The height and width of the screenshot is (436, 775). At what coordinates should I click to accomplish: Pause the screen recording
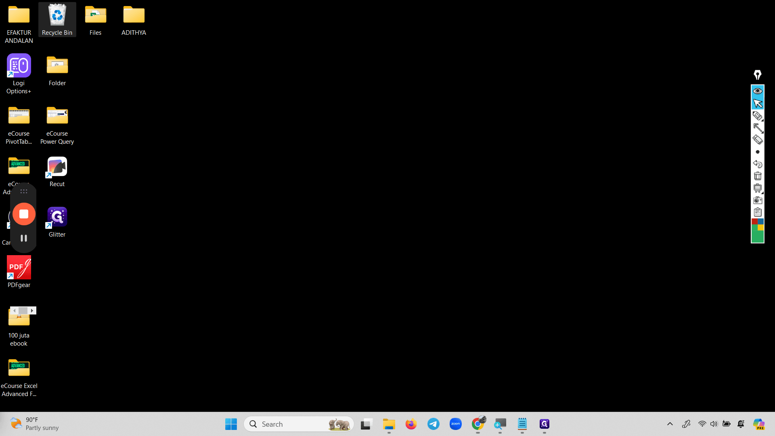pos(24,238)
